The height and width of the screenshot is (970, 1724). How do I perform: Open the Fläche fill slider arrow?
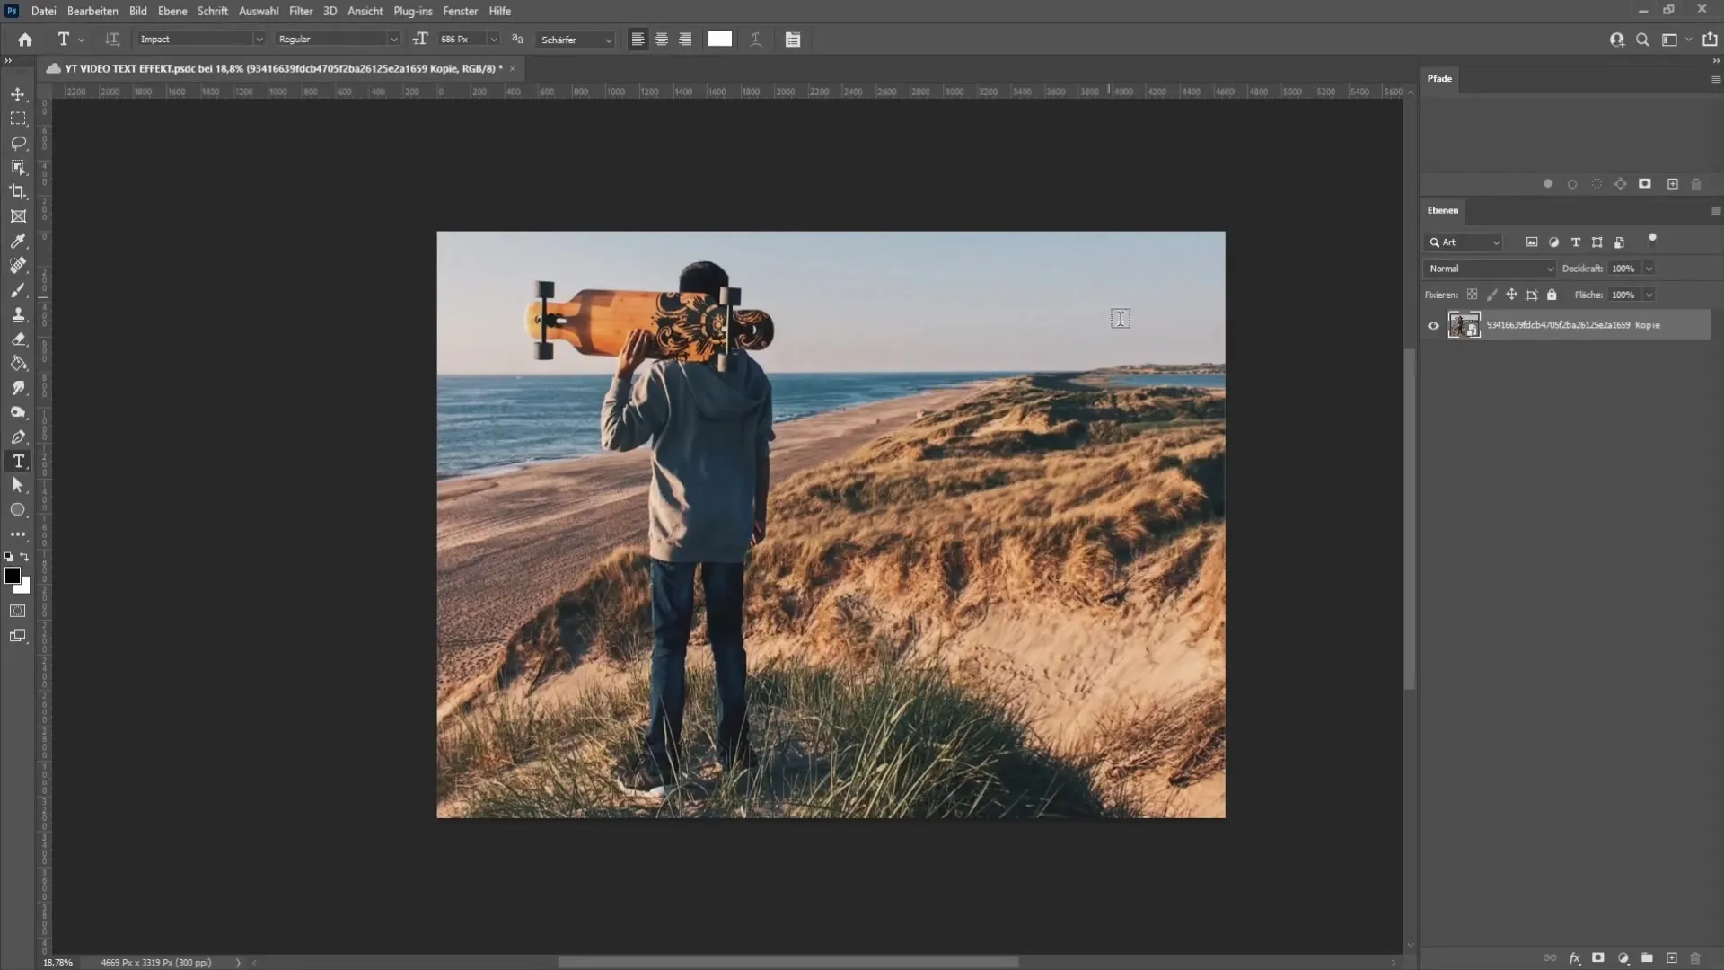(1649, 295)
